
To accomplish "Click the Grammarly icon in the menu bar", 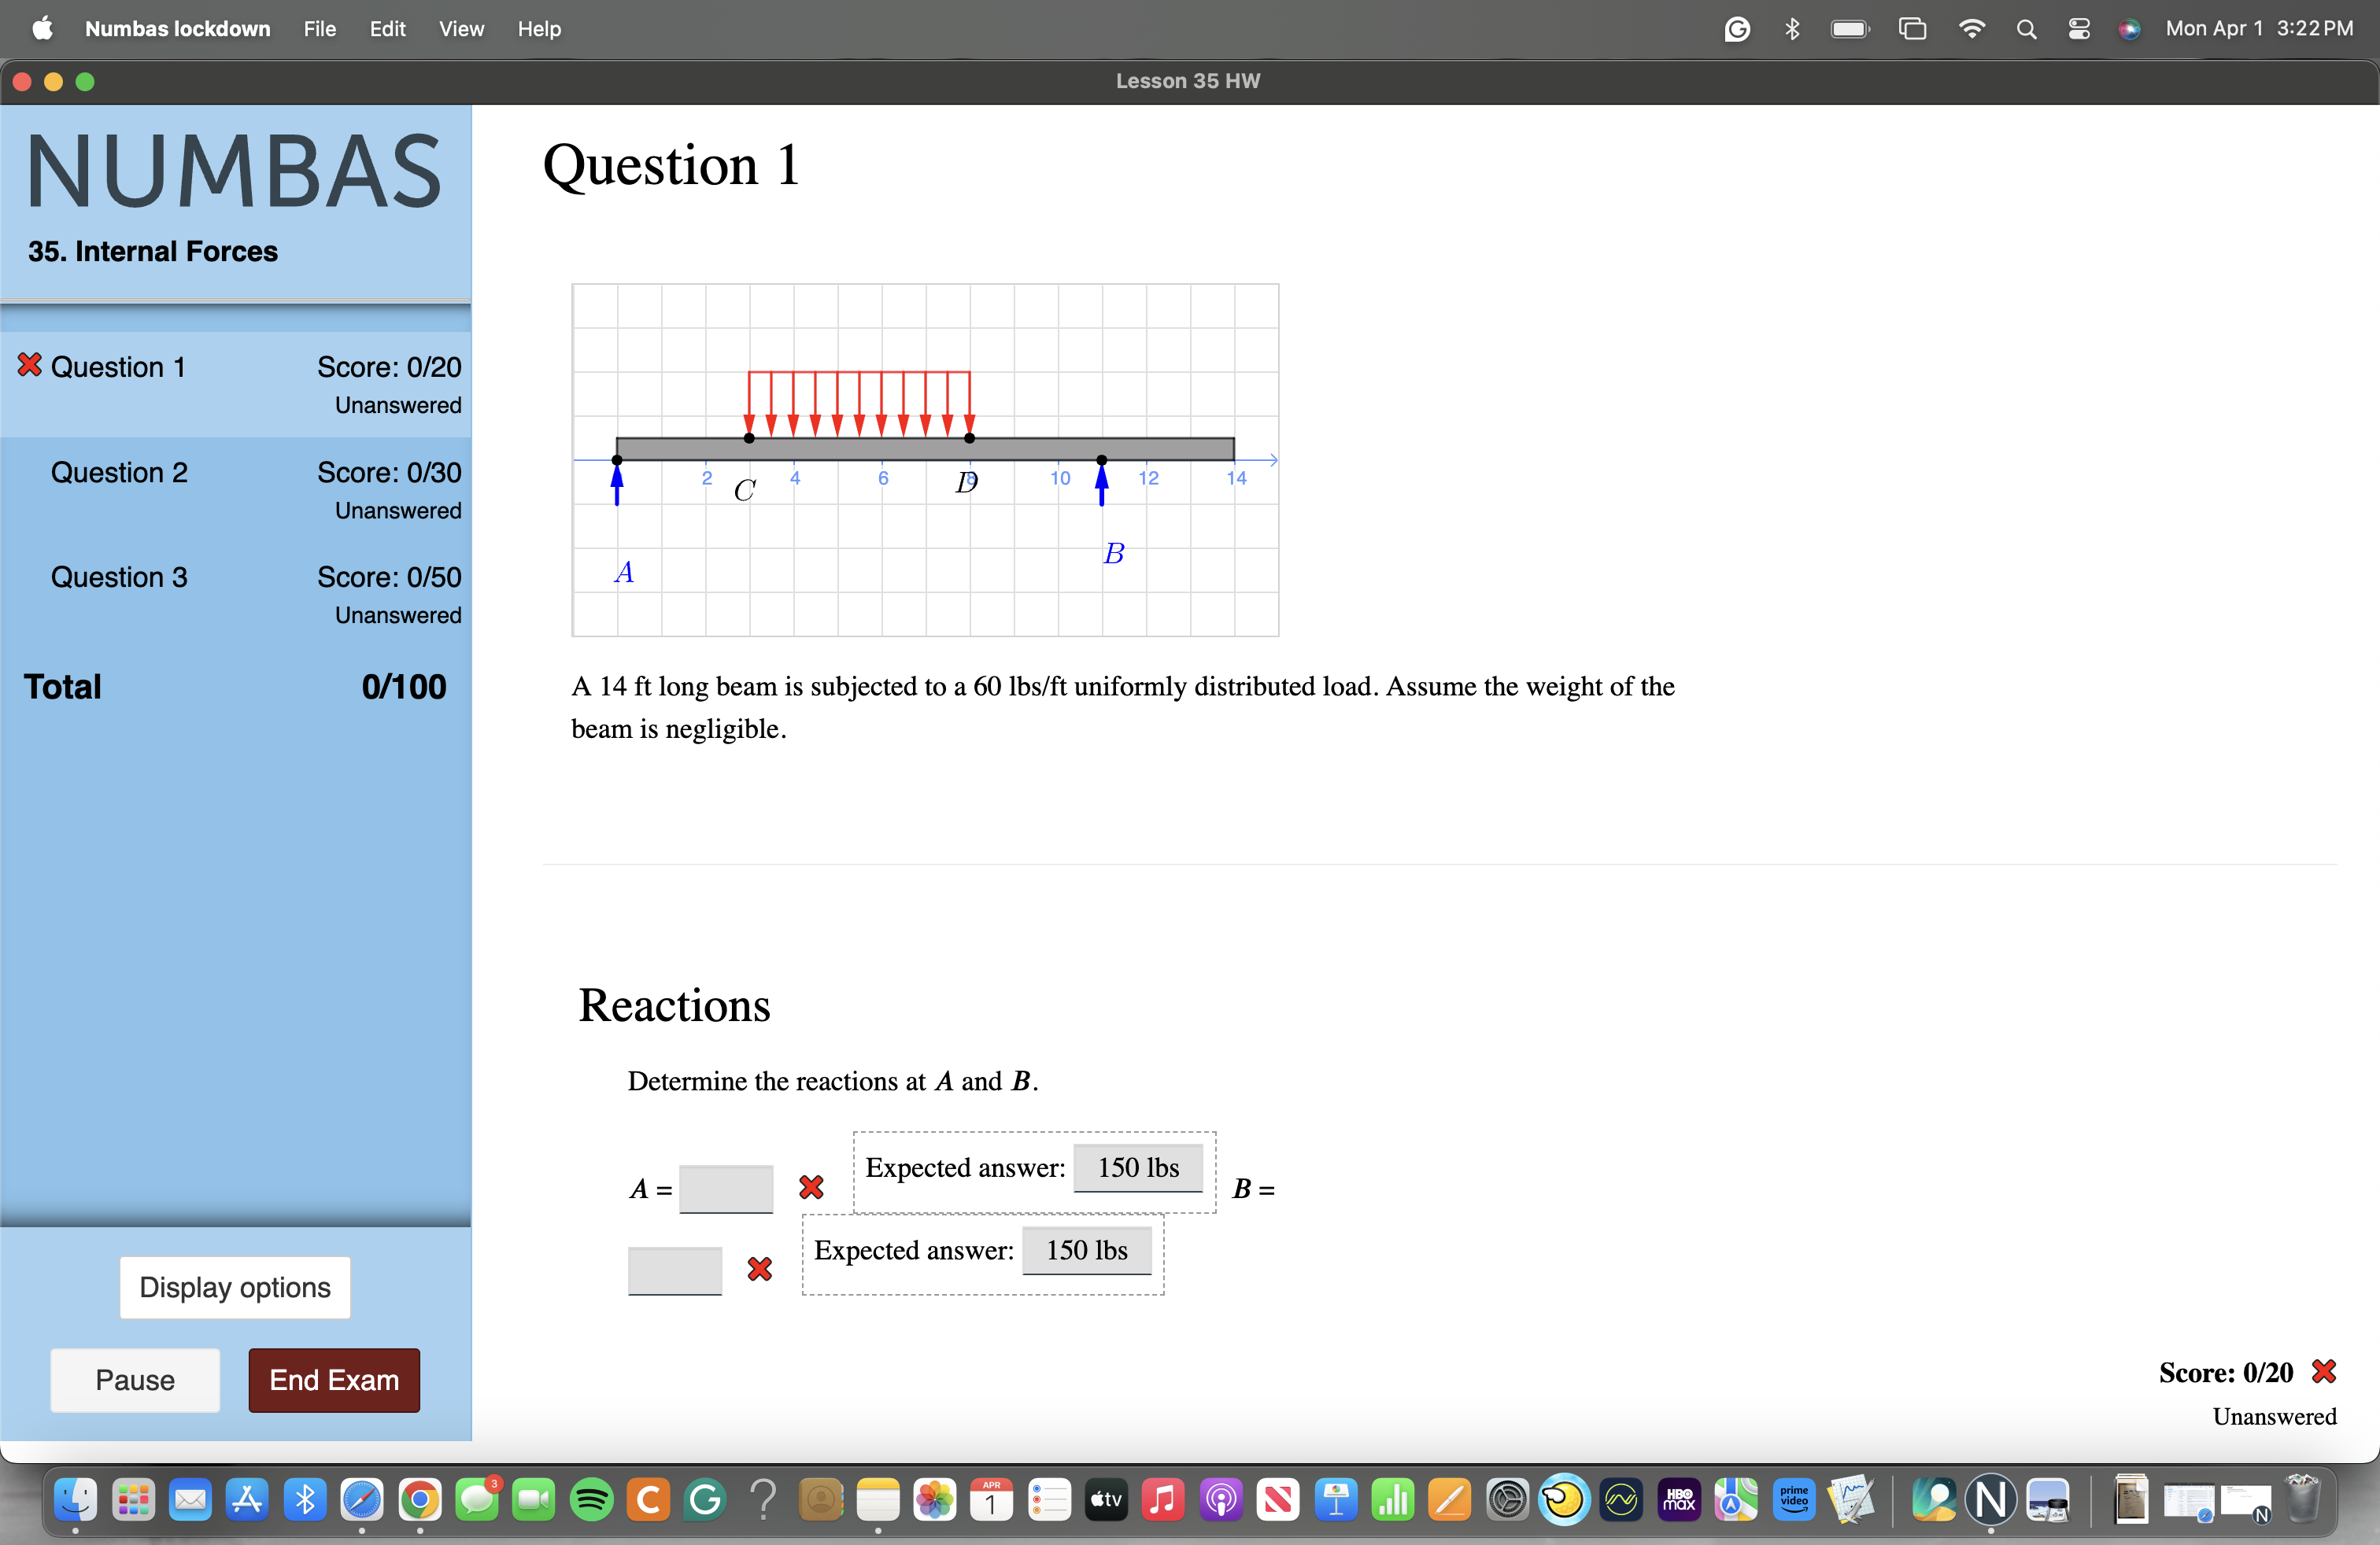I will [x=1737, y=28].
